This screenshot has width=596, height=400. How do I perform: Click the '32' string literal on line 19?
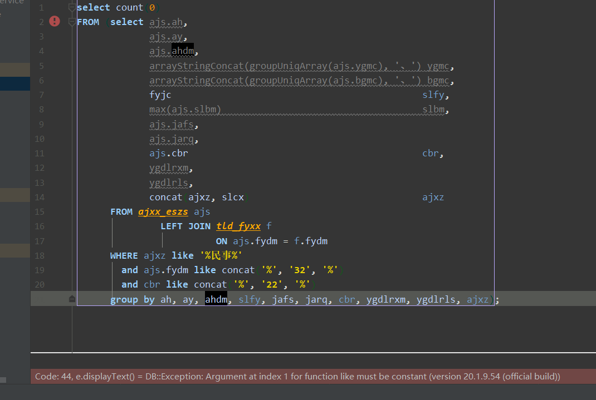coord(300,270)
